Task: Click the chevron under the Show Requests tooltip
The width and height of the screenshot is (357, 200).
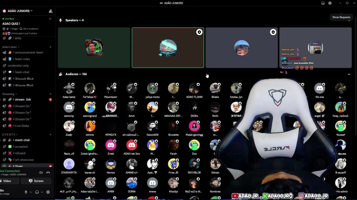Action: [349, 21]
